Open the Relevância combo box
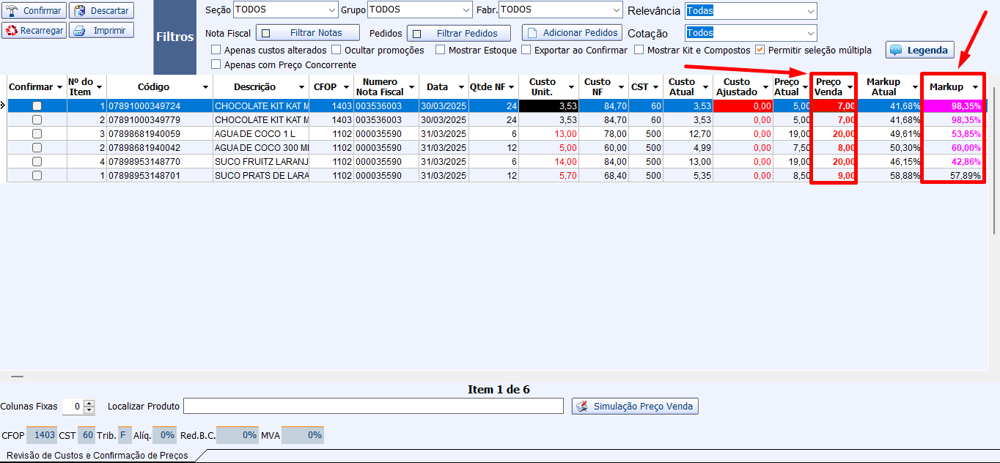1000x463 pixels. 809,11
